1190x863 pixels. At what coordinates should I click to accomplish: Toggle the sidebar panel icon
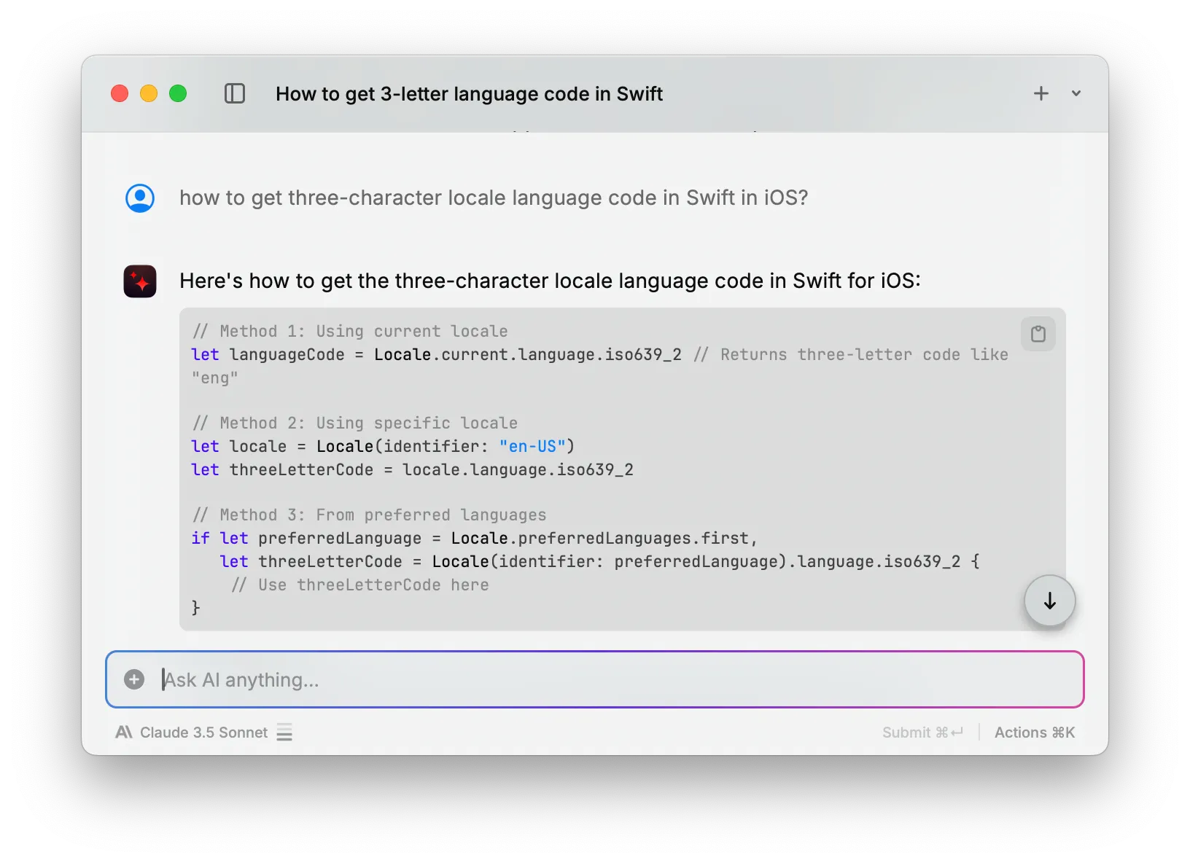tap(234, 93)
